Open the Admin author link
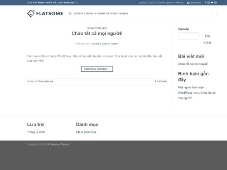Viewport: 227px width, 170px height. pos(115,44)
